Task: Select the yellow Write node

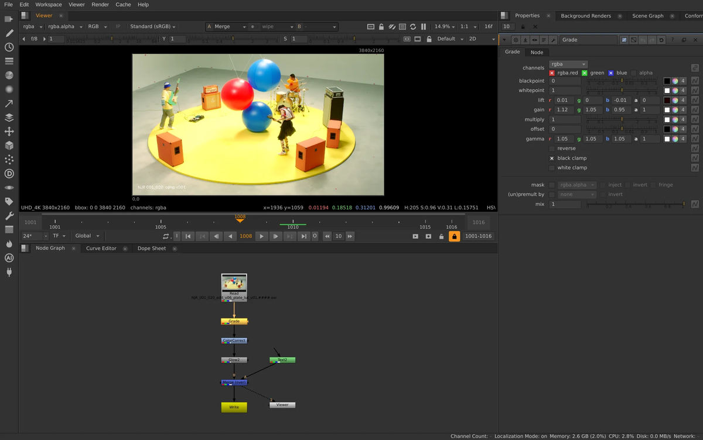Action: pos(234,407)
